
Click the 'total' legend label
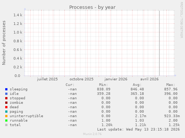[15, 125]
